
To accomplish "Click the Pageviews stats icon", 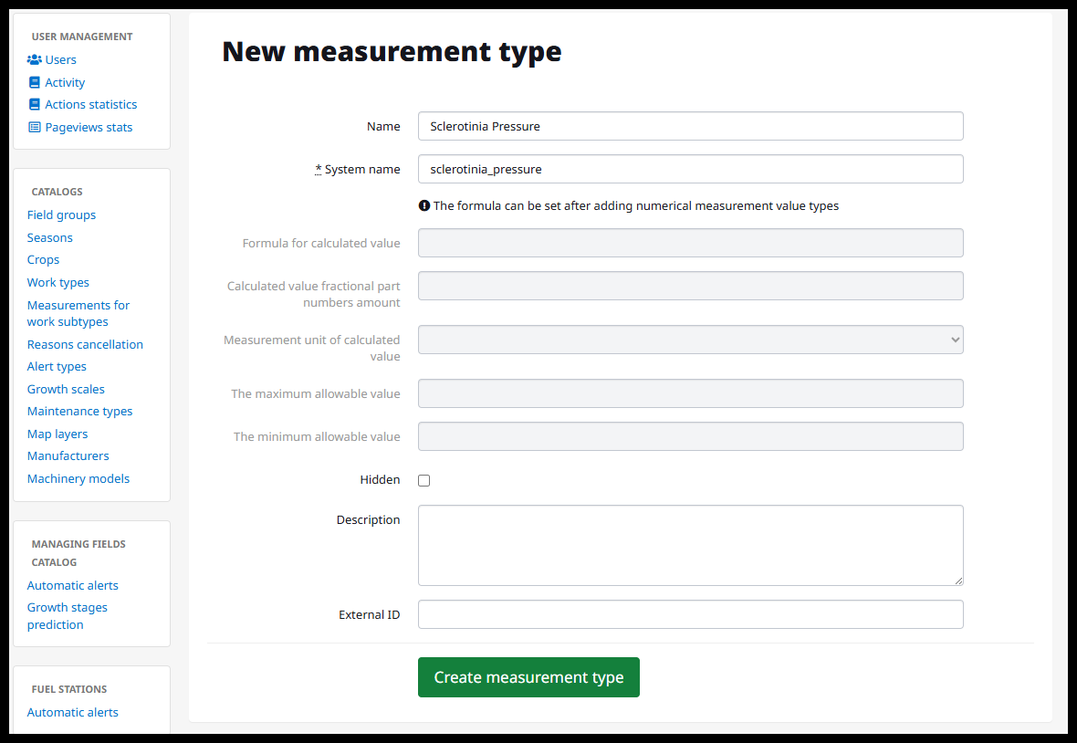I will [34, 128].
